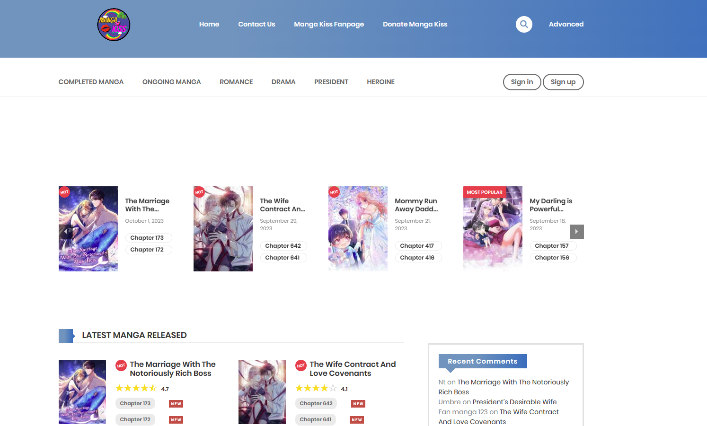Open latest-list thumbnail of Notoriously Rich Boss
Screen dimensions: 707x426
[x=82, y=392]
